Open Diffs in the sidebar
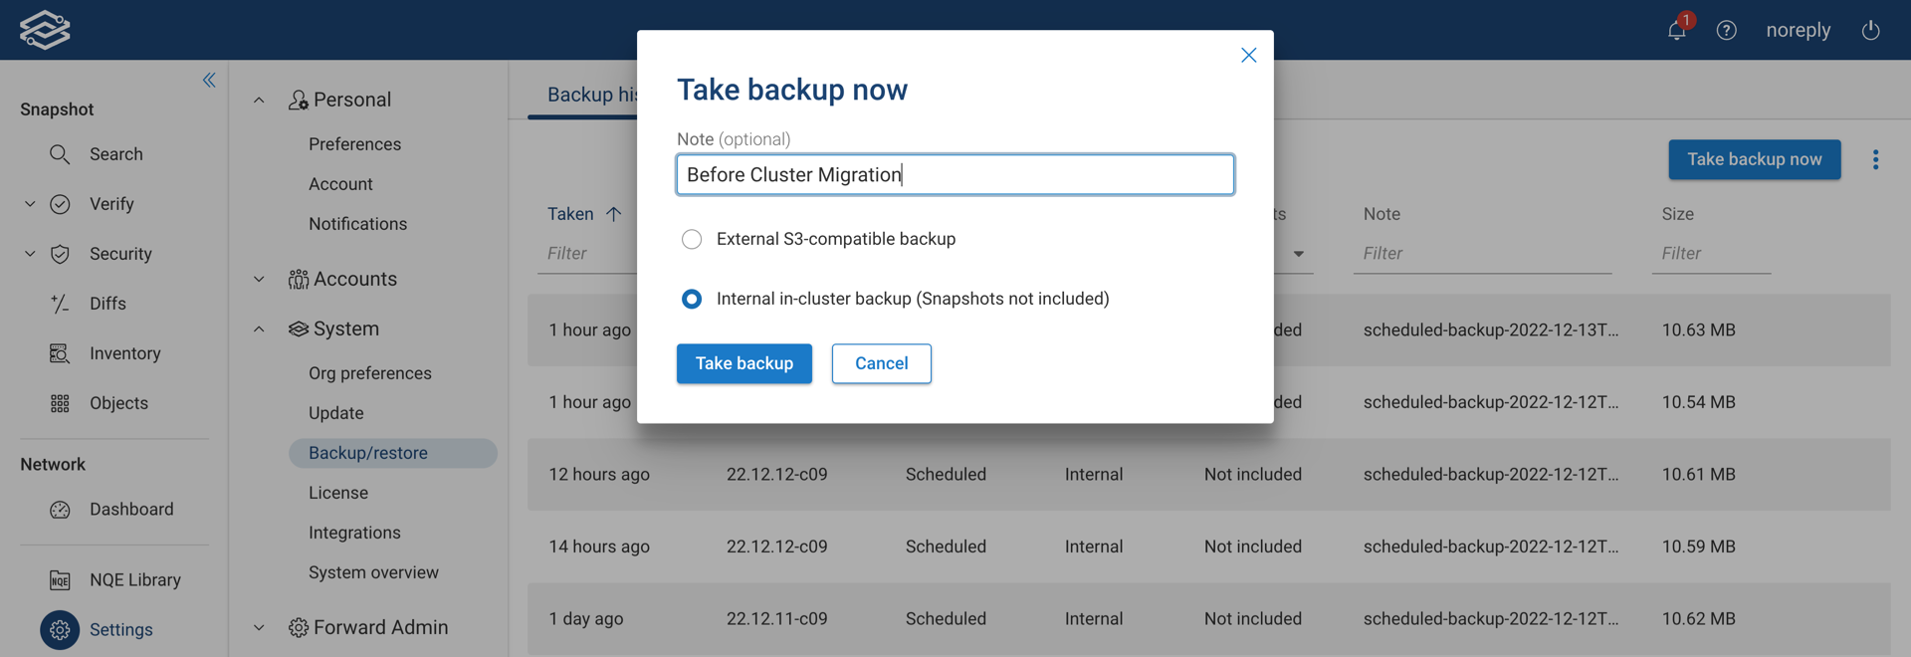This screenshot has height=657, width=1911. 107,304
